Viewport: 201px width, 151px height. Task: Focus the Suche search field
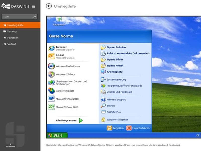coord(19,17)
